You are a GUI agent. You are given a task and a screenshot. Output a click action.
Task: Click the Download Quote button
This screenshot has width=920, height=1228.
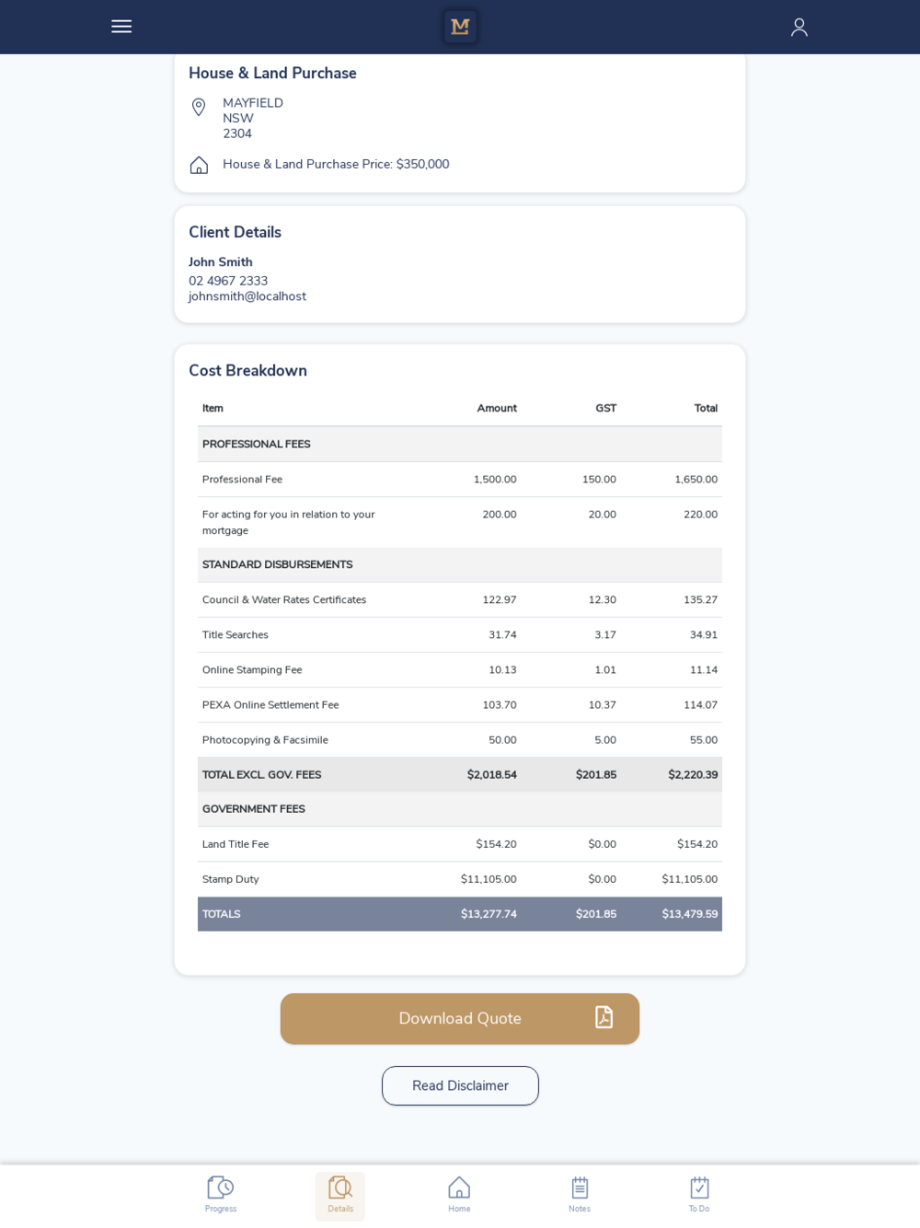point(460,1018)
